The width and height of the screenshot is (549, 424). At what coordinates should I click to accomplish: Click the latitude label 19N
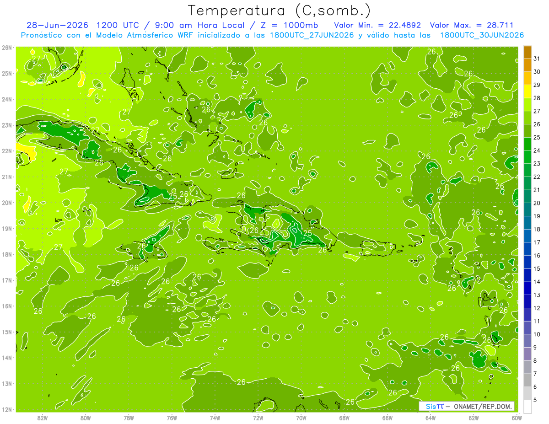[x=6, y=228]
